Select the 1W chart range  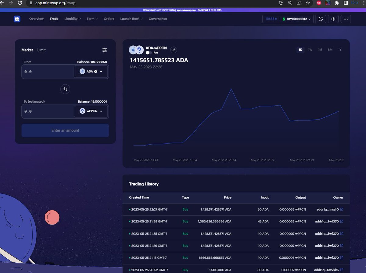click(310, 50)
